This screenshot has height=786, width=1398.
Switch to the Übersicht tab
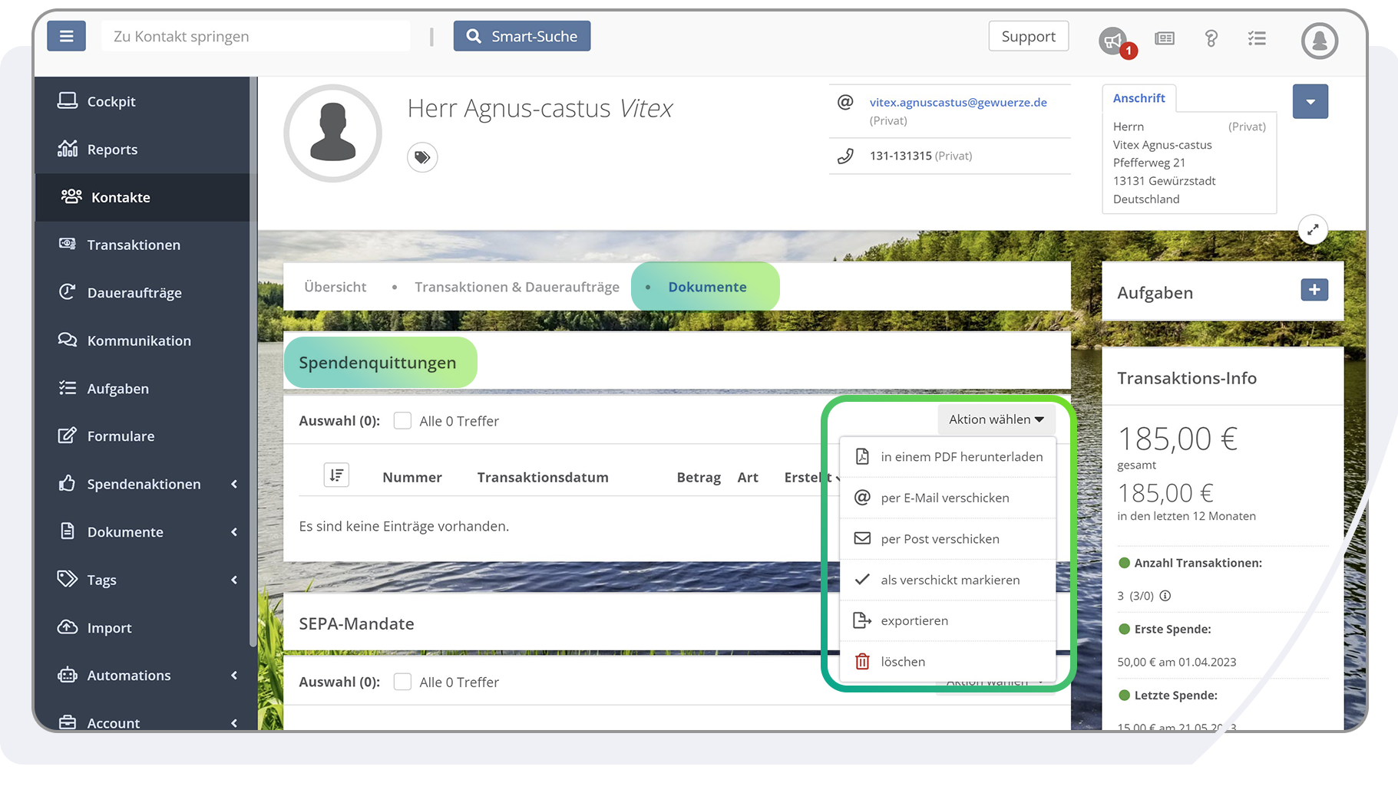[x=335, y=287]
